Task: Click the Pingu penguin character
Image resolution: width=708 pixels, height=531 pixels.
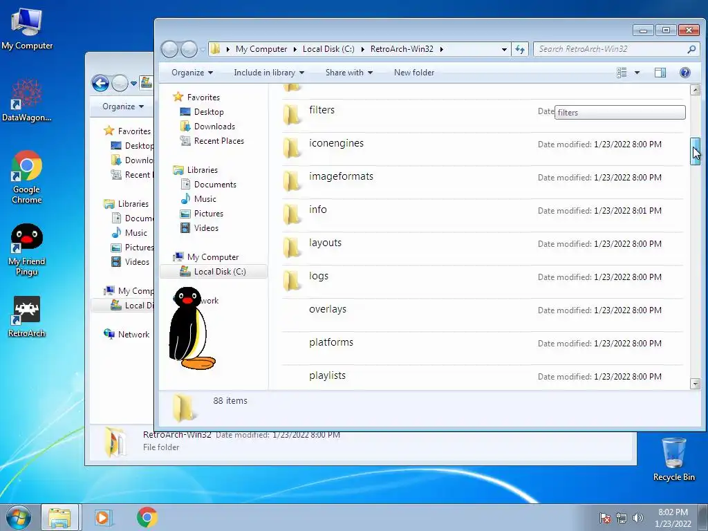Action: pos(192,328)
